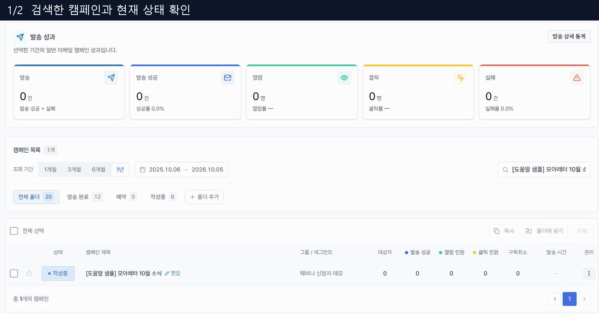Select page 1 in pagination

pyautogui.click(x=569, y=299)
